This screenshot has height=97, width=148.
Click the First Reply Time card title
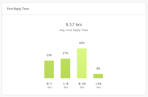pos(18,9)
